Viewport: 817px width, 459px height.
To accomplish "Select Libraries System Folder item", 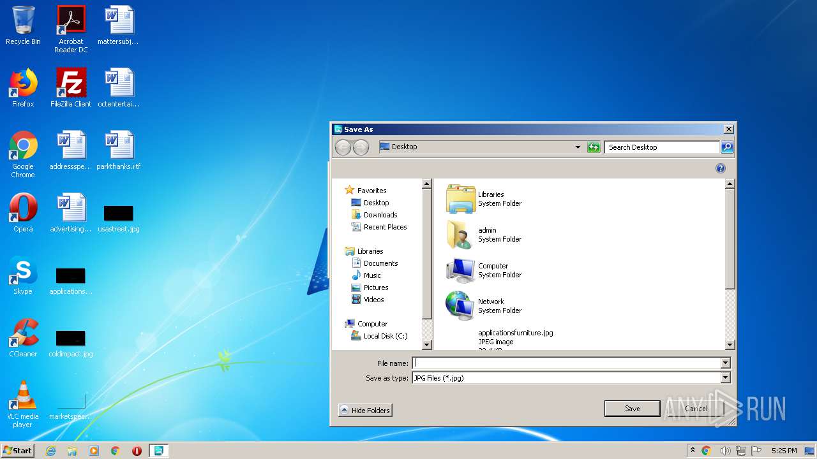I will pos(484,199).
